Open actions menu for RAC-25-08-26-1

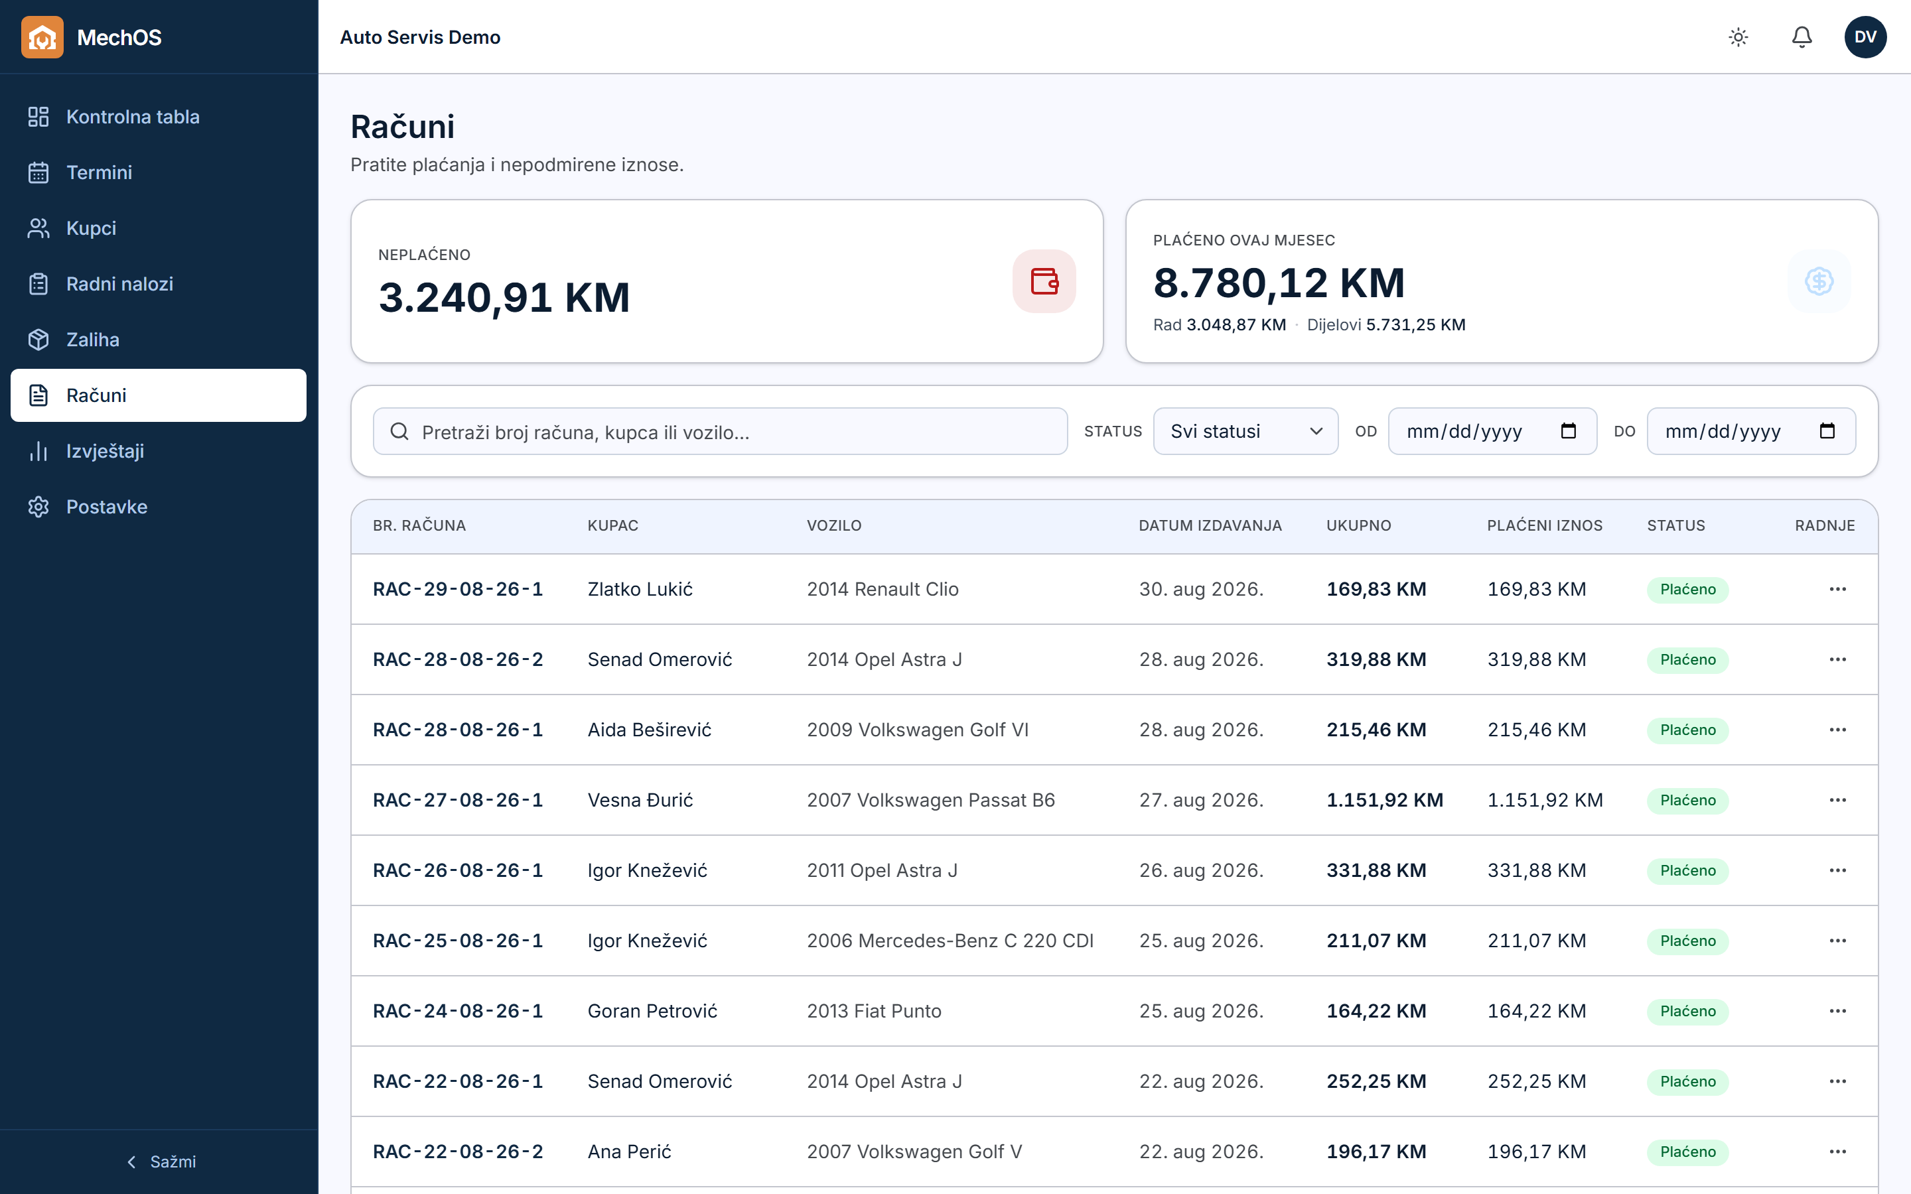(1837, 941)
